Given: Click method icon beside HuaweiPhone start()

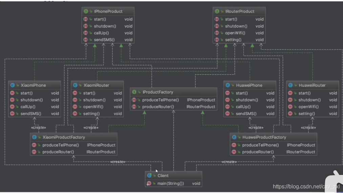Looking at the screenshot, I should 227,93.
